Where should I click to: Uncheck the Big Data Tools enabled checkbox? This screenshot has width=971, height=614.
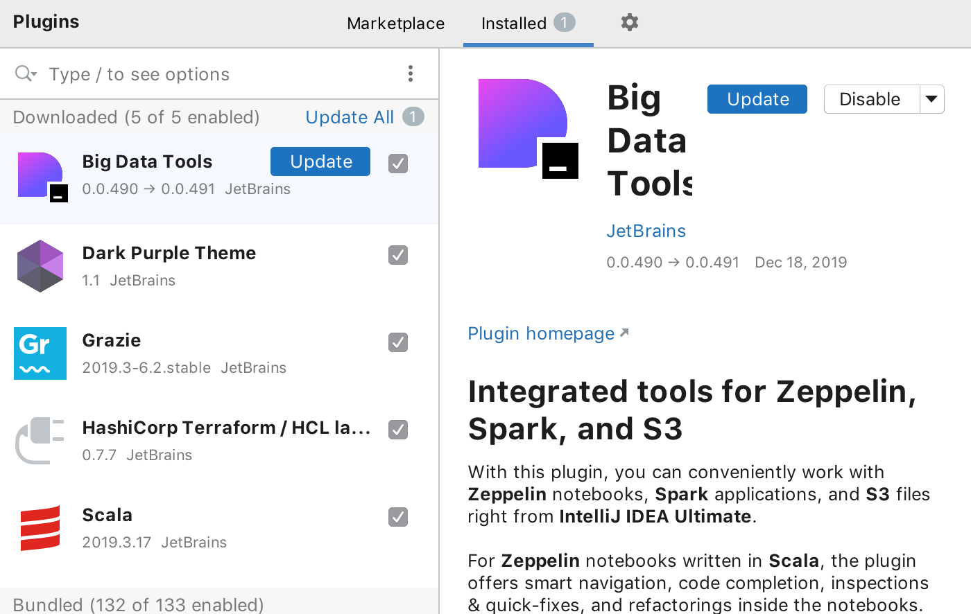(398, 164)
